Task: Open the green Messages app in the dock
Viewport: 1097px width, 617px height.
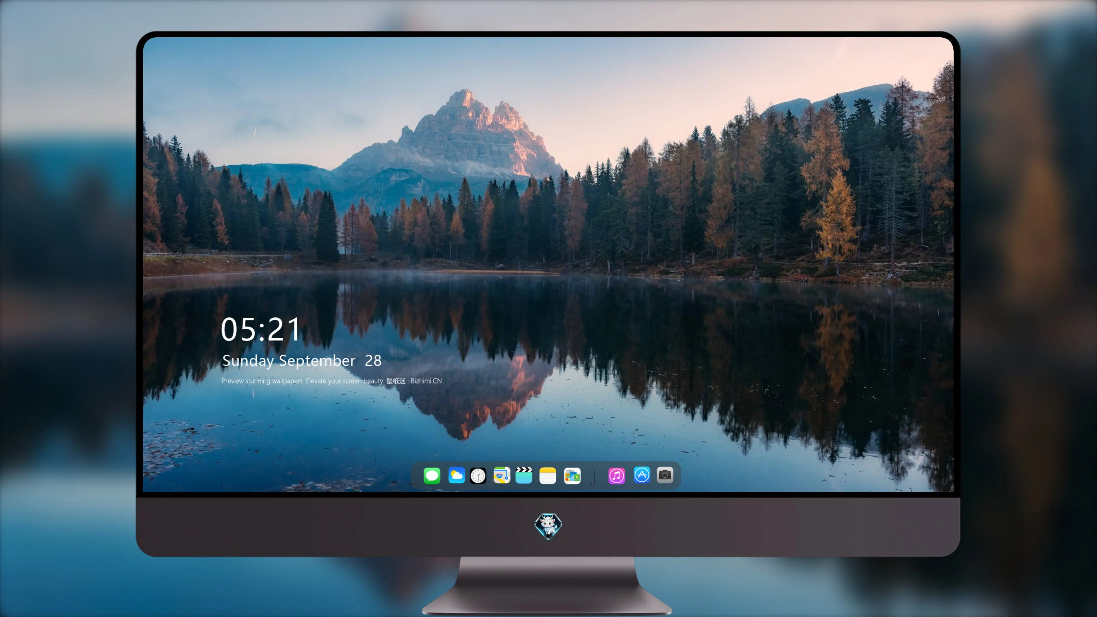Action: 432,475
